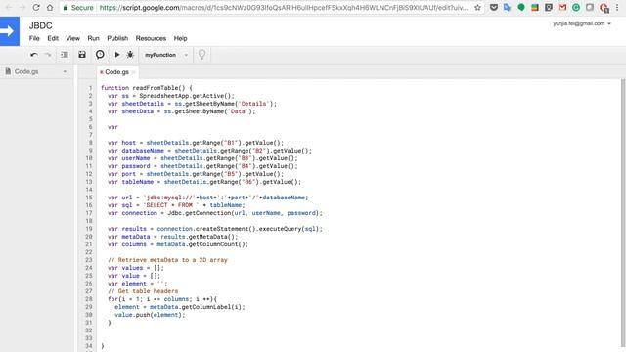Click the 'var tableName' code line
The height and width of the screenshot is (352, 626).
tap(204, 182)
